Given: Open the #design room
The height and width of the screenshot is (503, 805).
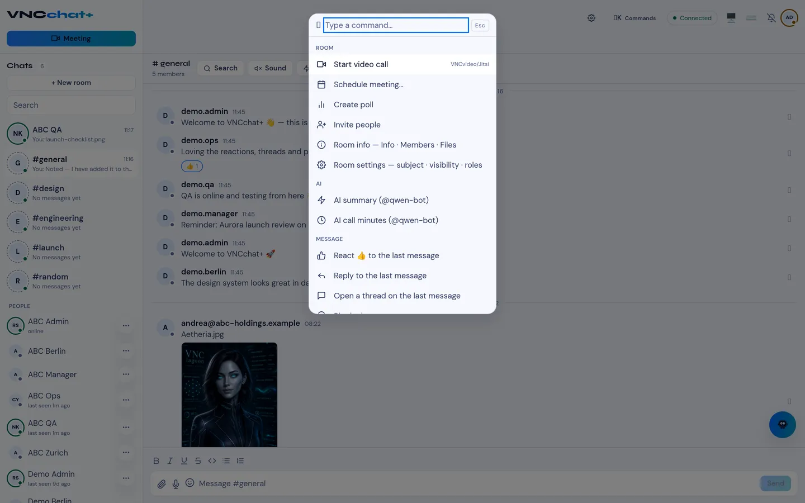Looking at the screenshot, I should click(71, 193).
